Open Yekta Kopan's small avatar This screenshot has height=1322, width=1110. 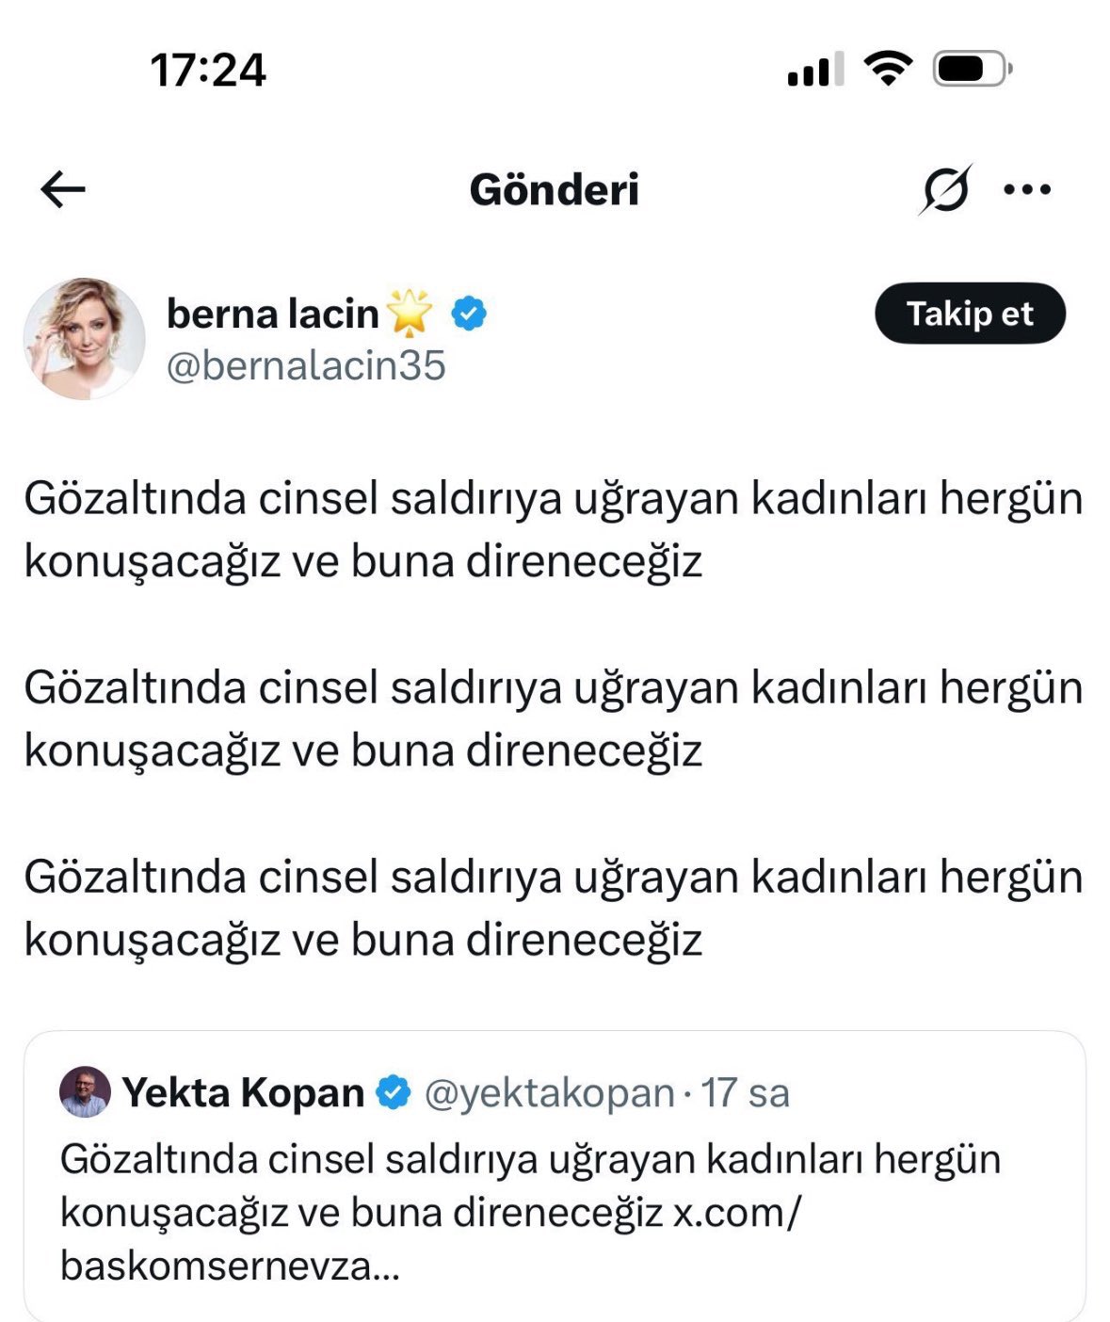pos(85,1092)
